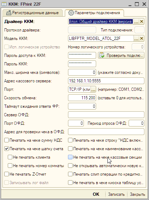
Task: Check Печатать на чеке строку "НДС включ..."
Action: 70,140
